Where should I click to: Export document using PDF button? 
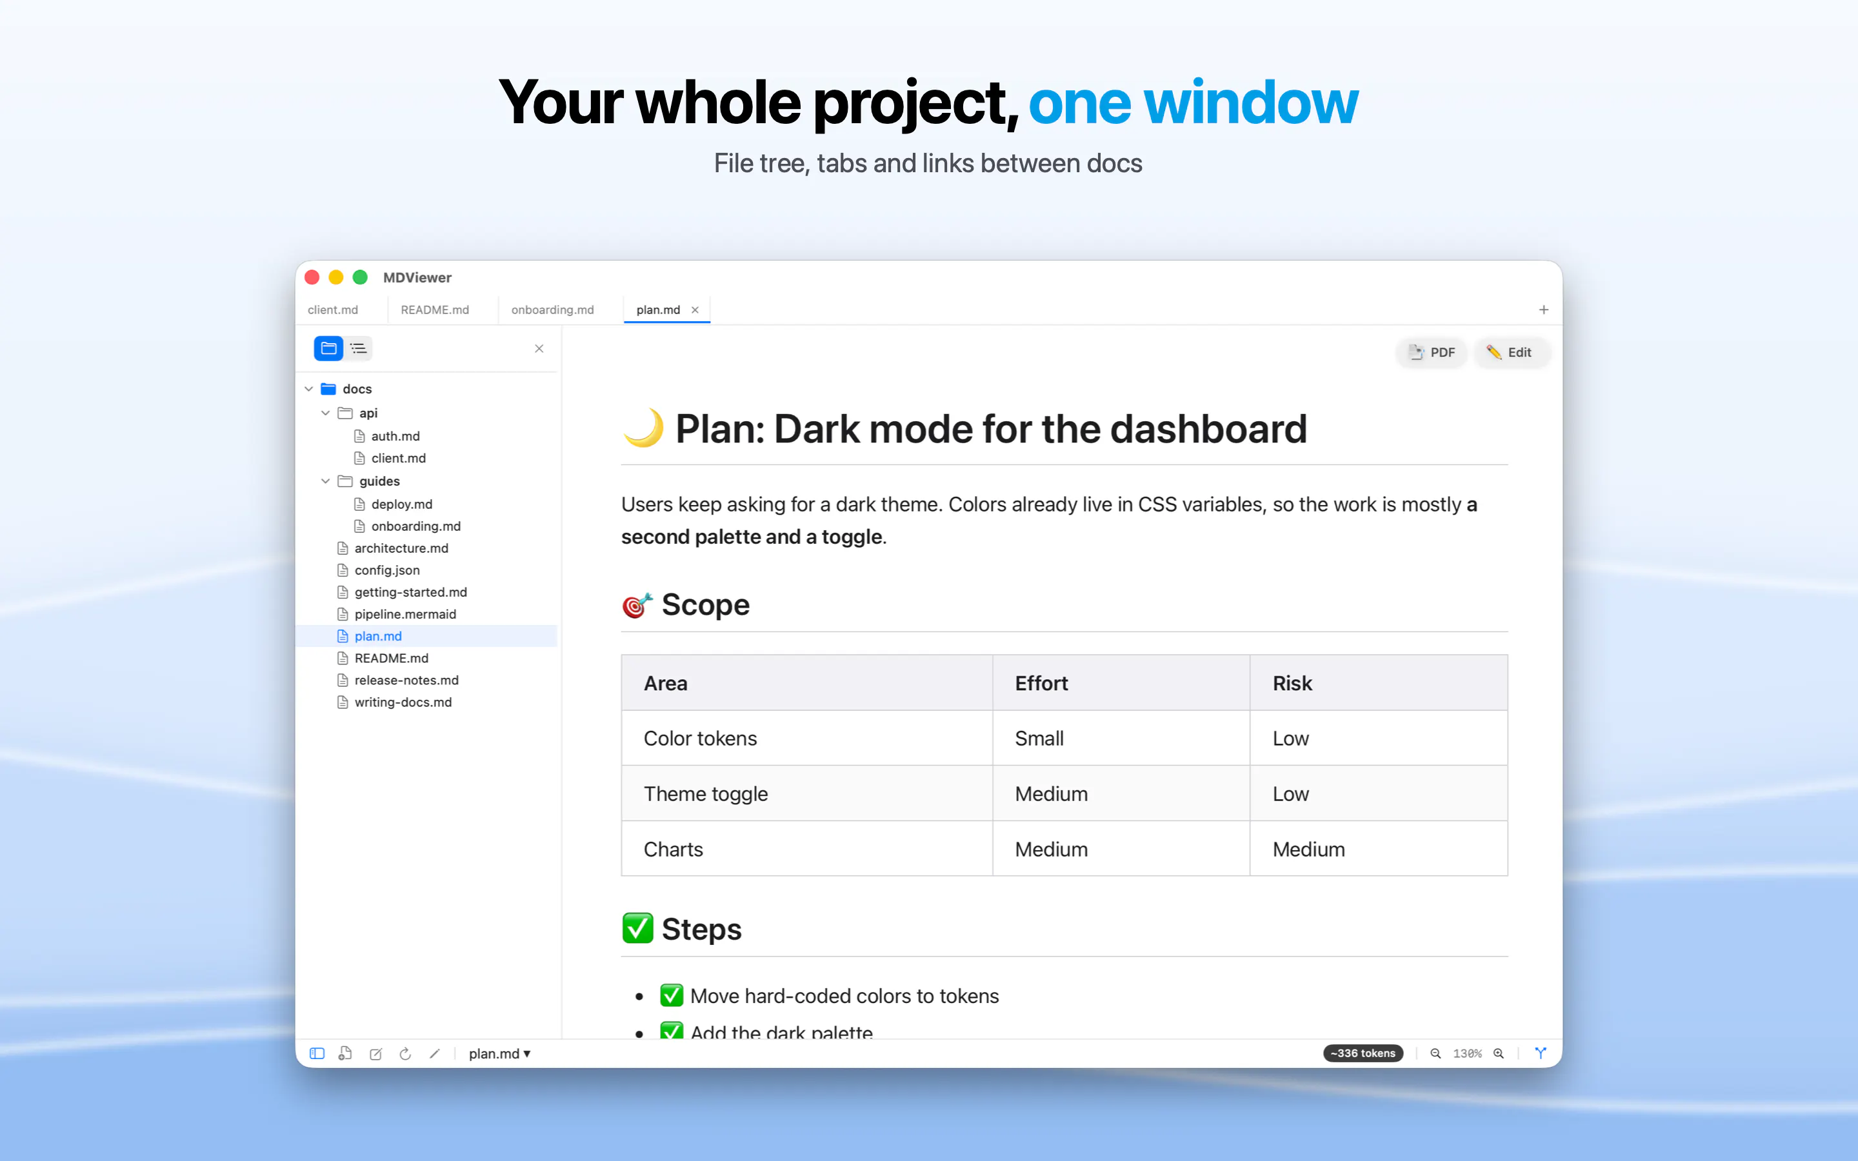point(1432,352)
